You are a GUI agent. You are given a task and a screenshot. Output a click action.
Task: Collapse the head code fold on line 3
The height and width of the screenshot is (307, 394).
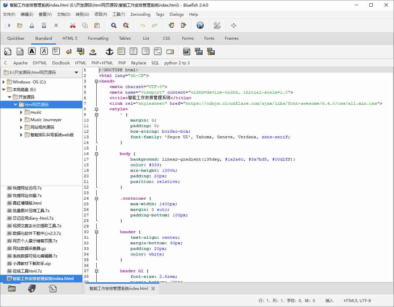click(96, 81)
